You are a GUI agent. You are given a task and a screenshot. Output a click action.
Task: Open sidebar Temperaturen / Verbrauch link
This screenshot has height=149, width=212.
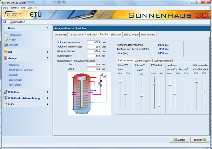coord(21,70)
